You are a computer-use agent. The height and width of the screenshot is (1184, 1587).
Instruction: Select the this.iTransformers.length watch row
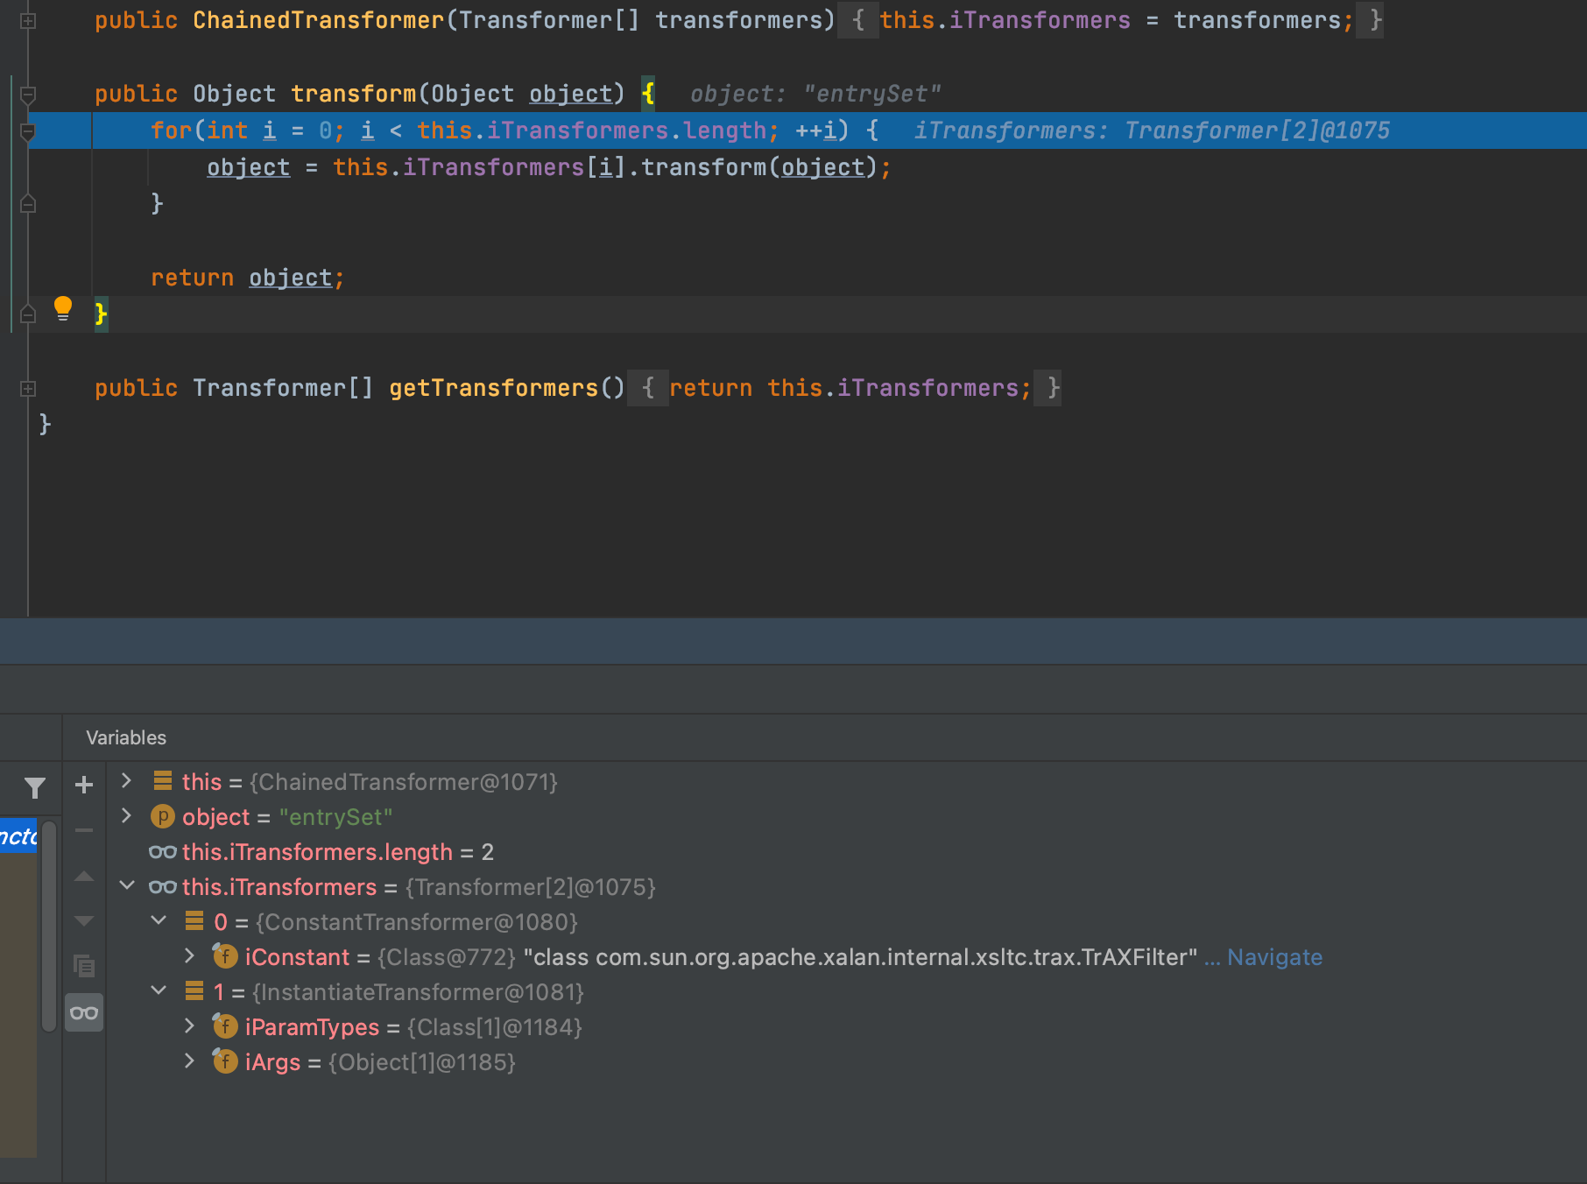pos(846,852)
